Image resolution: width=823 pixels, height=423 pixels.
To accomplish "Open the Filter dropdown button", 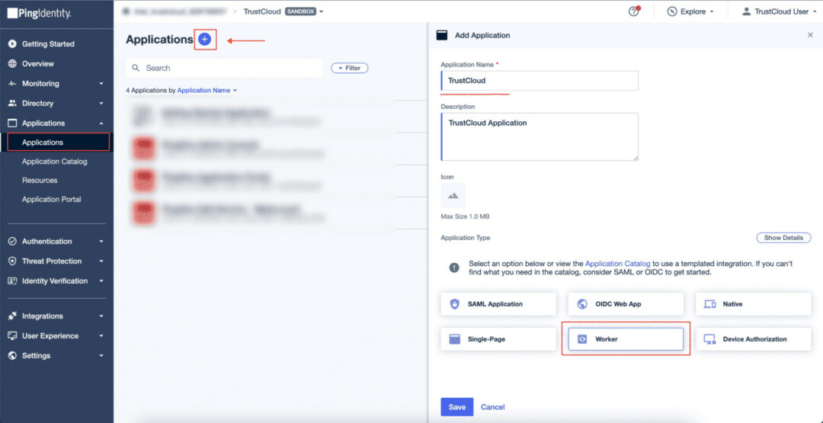I will pyautogui.click(x=349, y=69).
